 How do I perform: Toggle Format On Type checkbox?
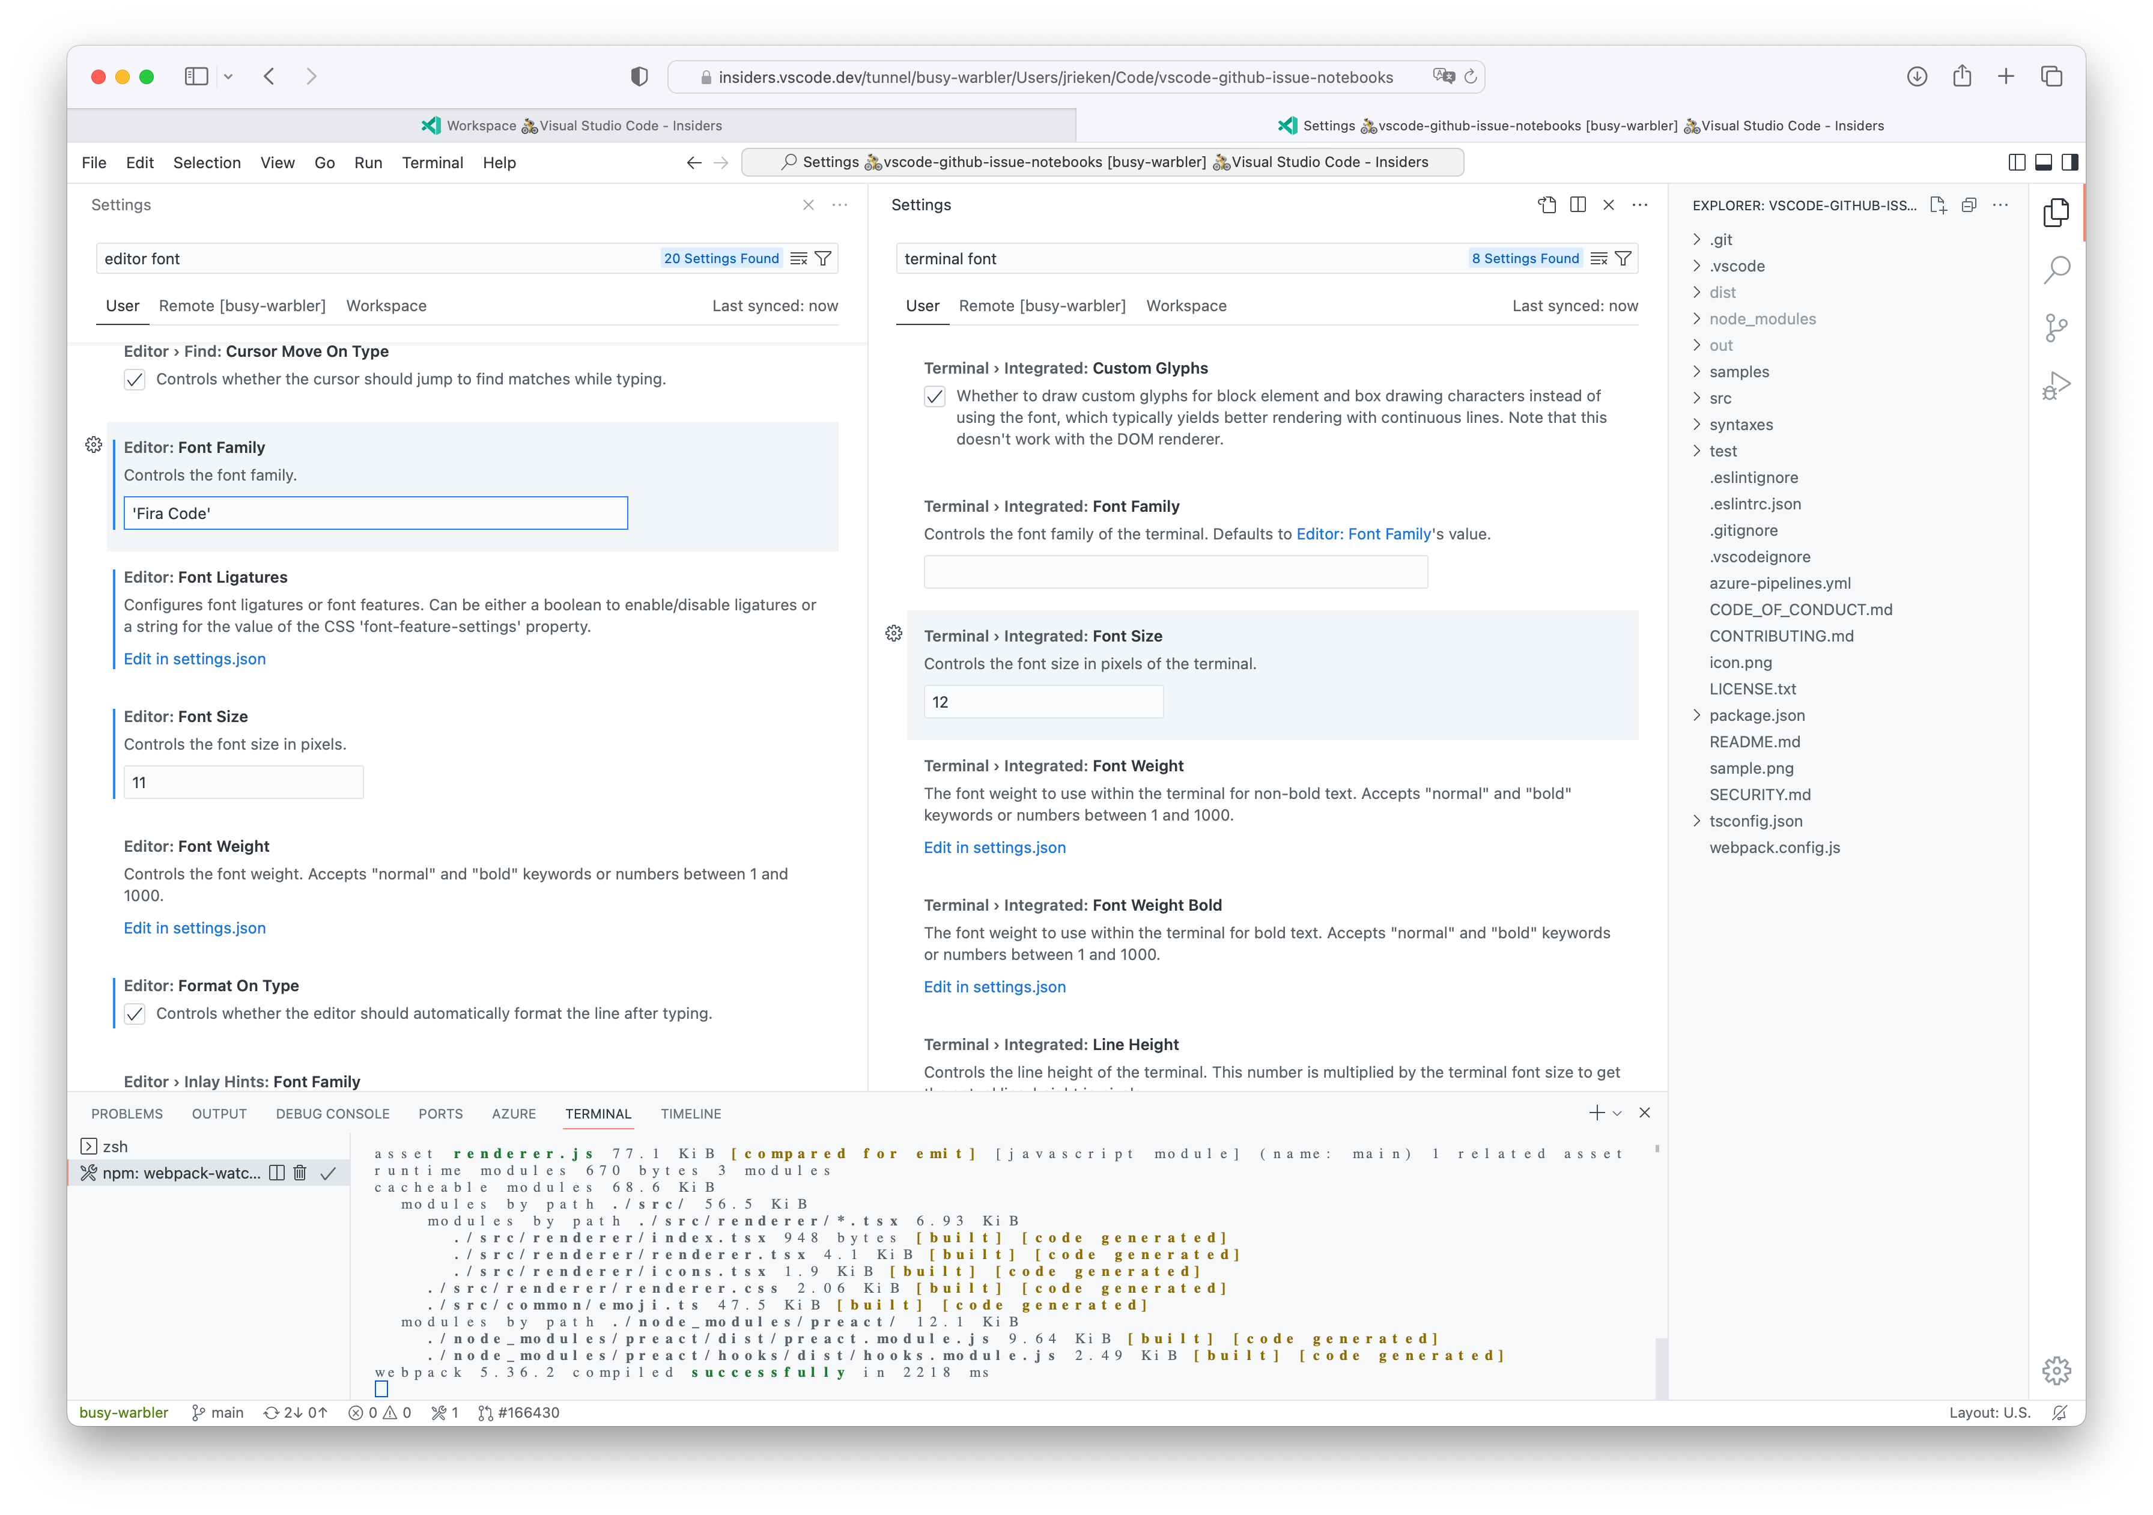click(135, 1013)
